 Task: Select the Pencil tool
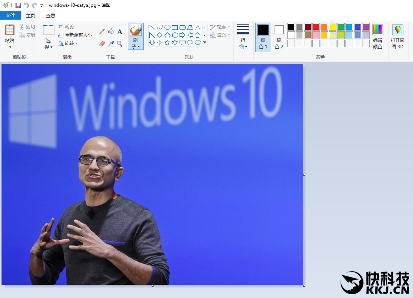(x=102, y=32)
